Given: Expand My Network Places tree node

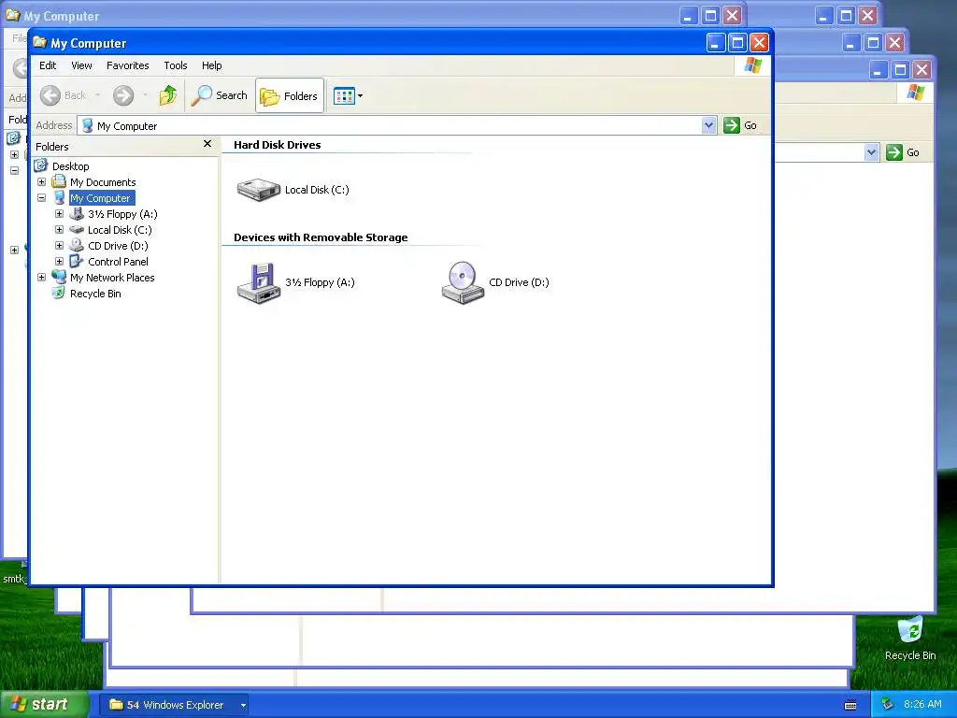Looking at the screenshot, I should pyautogui.click(x=41, y=277).
